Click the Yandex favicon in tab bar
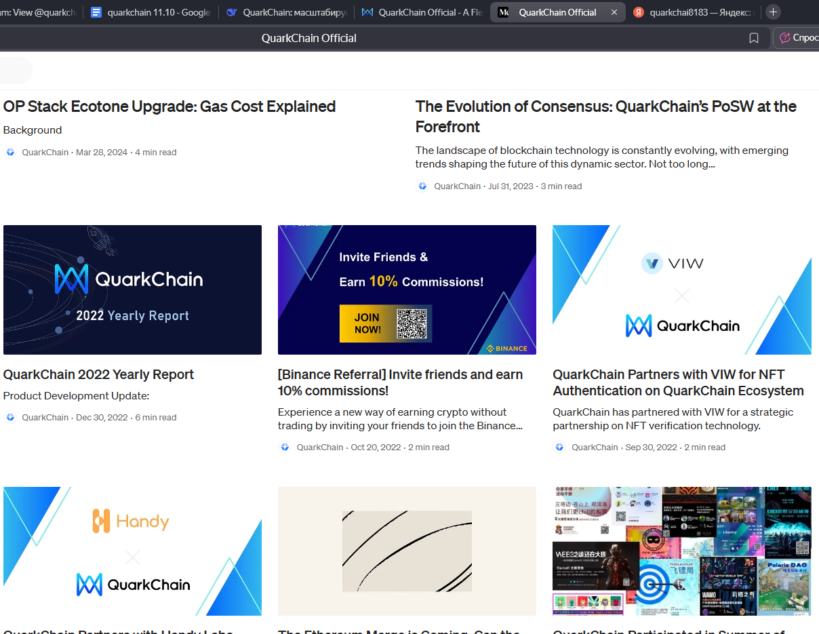Viewport: 819px width, 634px height. [639, 12]
